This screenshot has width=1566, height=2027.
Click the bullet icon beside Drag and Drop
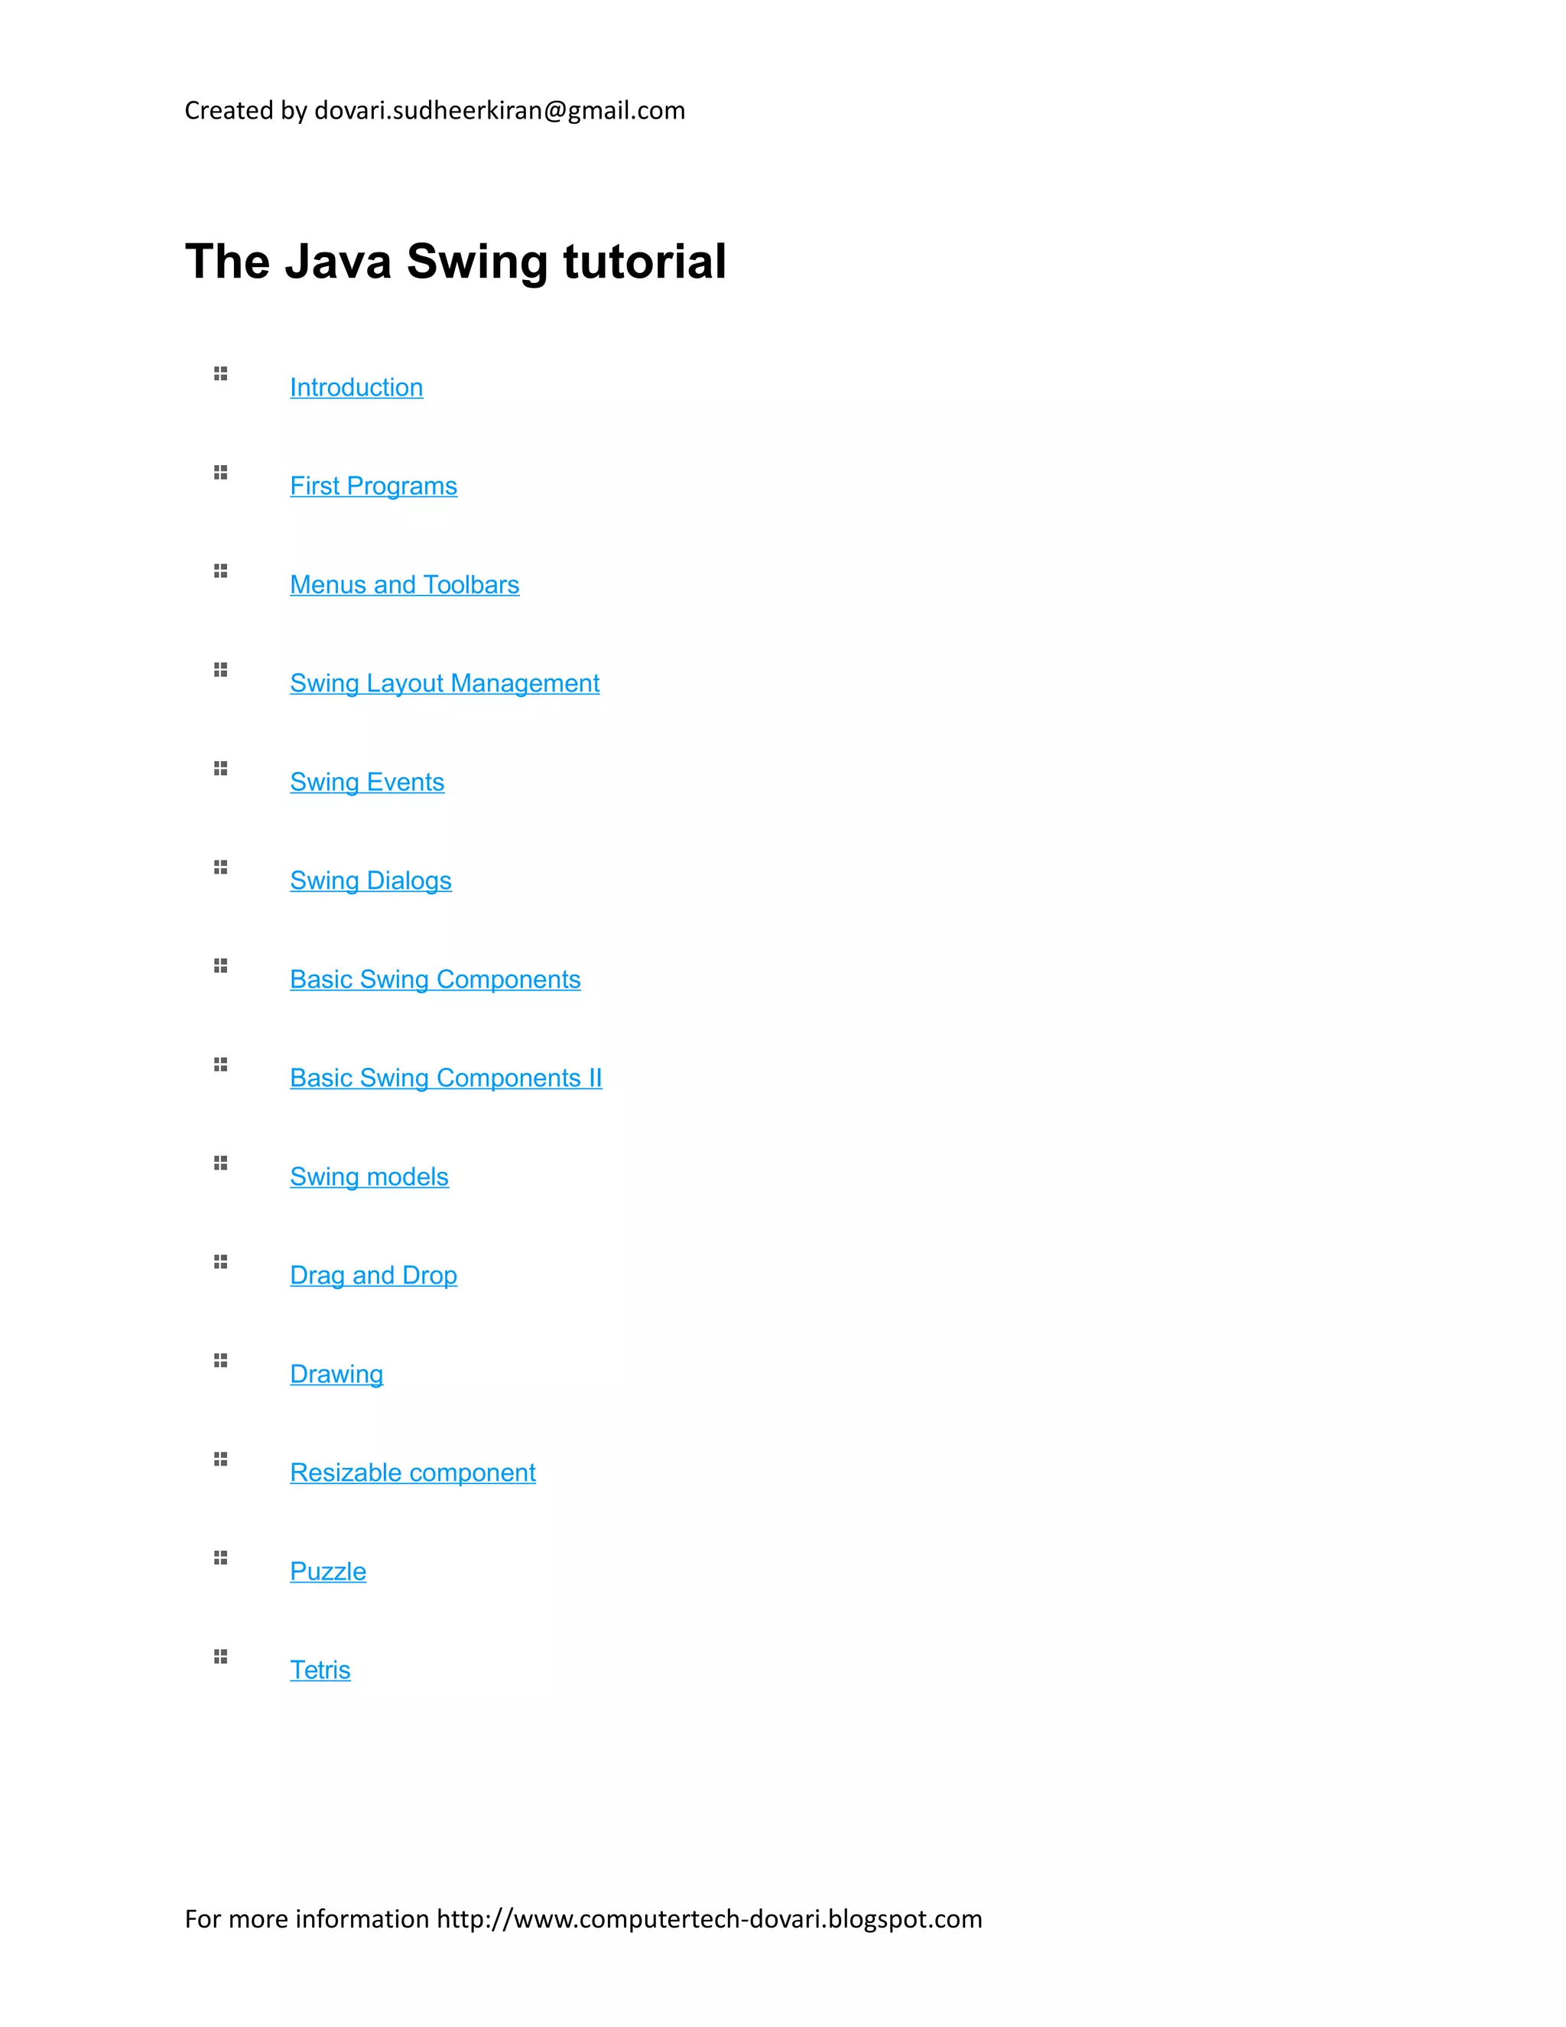tap(221, 1262)
